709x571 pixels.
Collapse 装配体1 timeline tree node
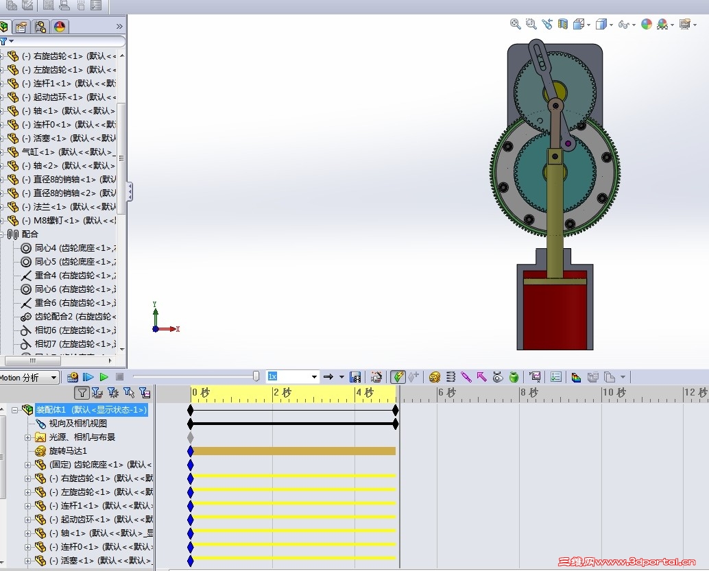(15, 410)
